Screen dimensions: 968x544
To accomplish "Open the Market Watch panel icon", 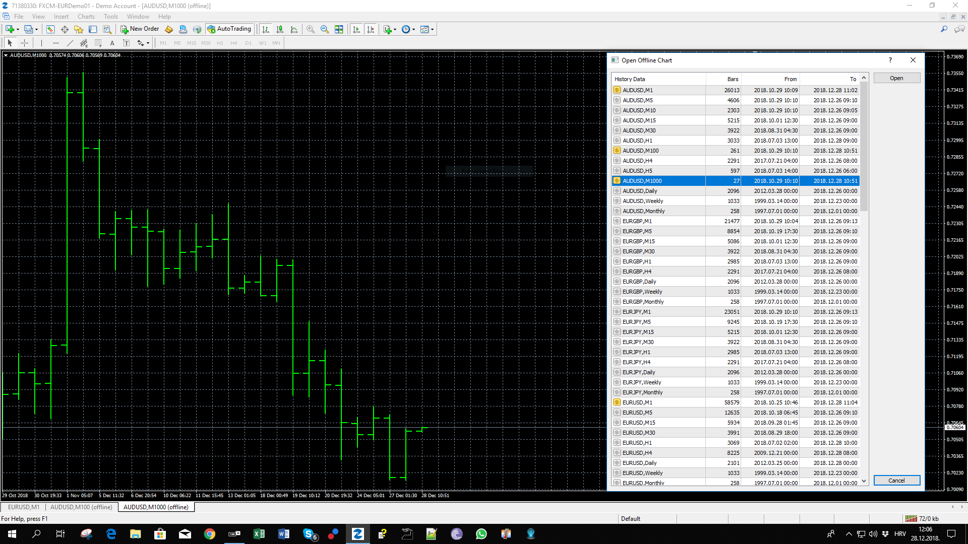I will tap(50, 29).
